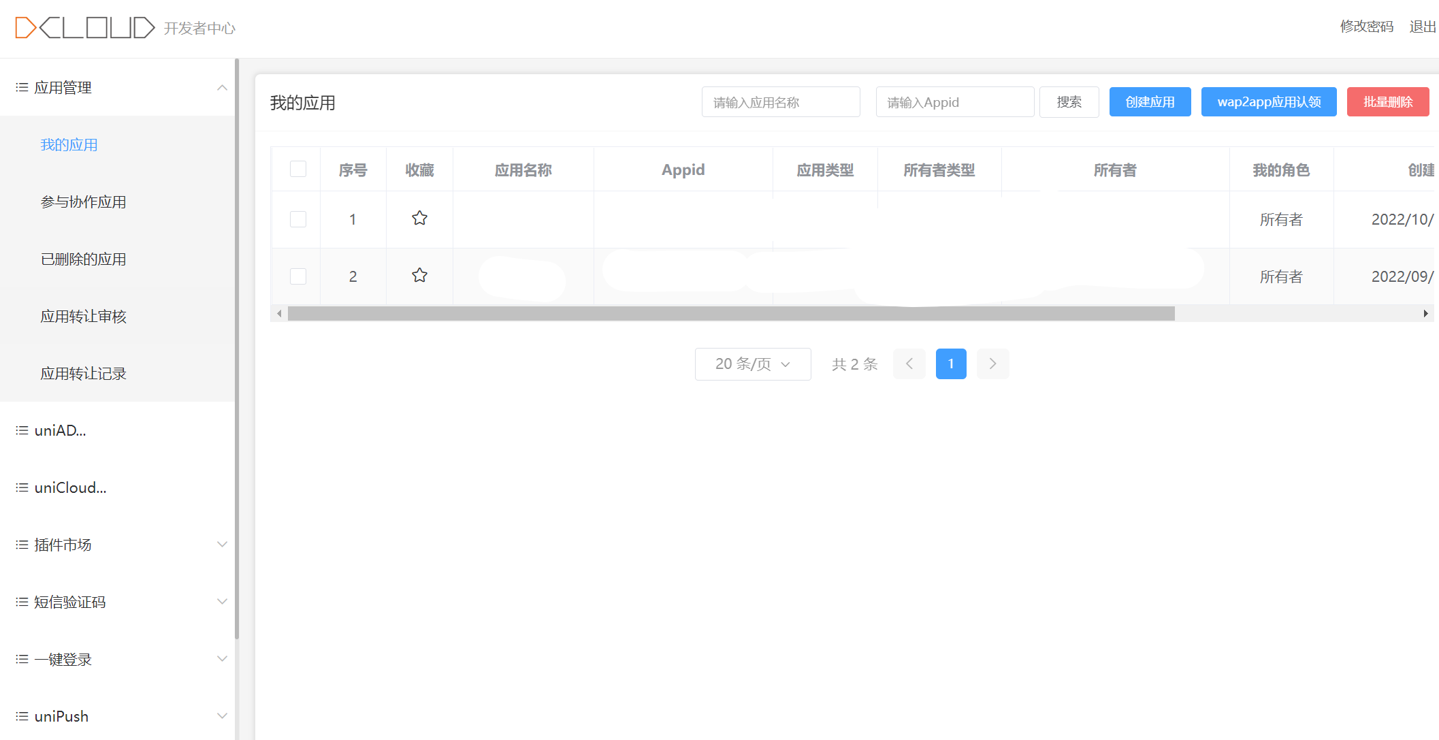Check the row 2 checkbox

[x=298, y=276]
